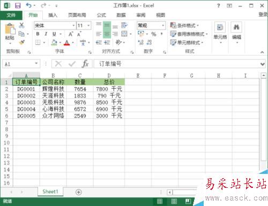Open 单元格样式 cell styles dropdown
268x206 pixels.
tap(187, 43)
